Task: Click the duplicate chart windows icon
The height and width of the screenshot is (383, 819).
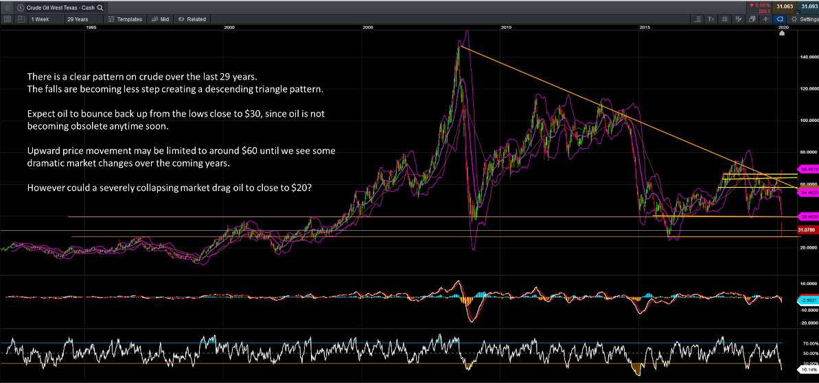Action: pos(752,19)
